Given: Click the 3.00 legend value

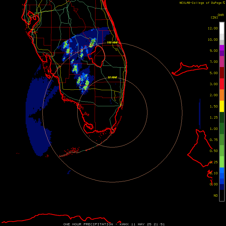Looking at the screenshot, I should click(214, 84).
